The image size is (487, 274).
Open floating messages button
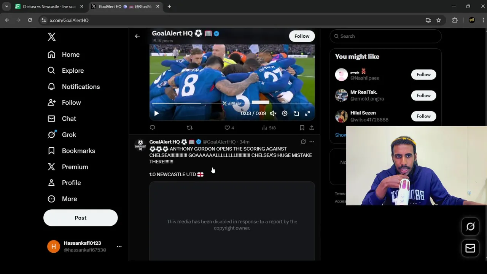click(x=470, y=248)
